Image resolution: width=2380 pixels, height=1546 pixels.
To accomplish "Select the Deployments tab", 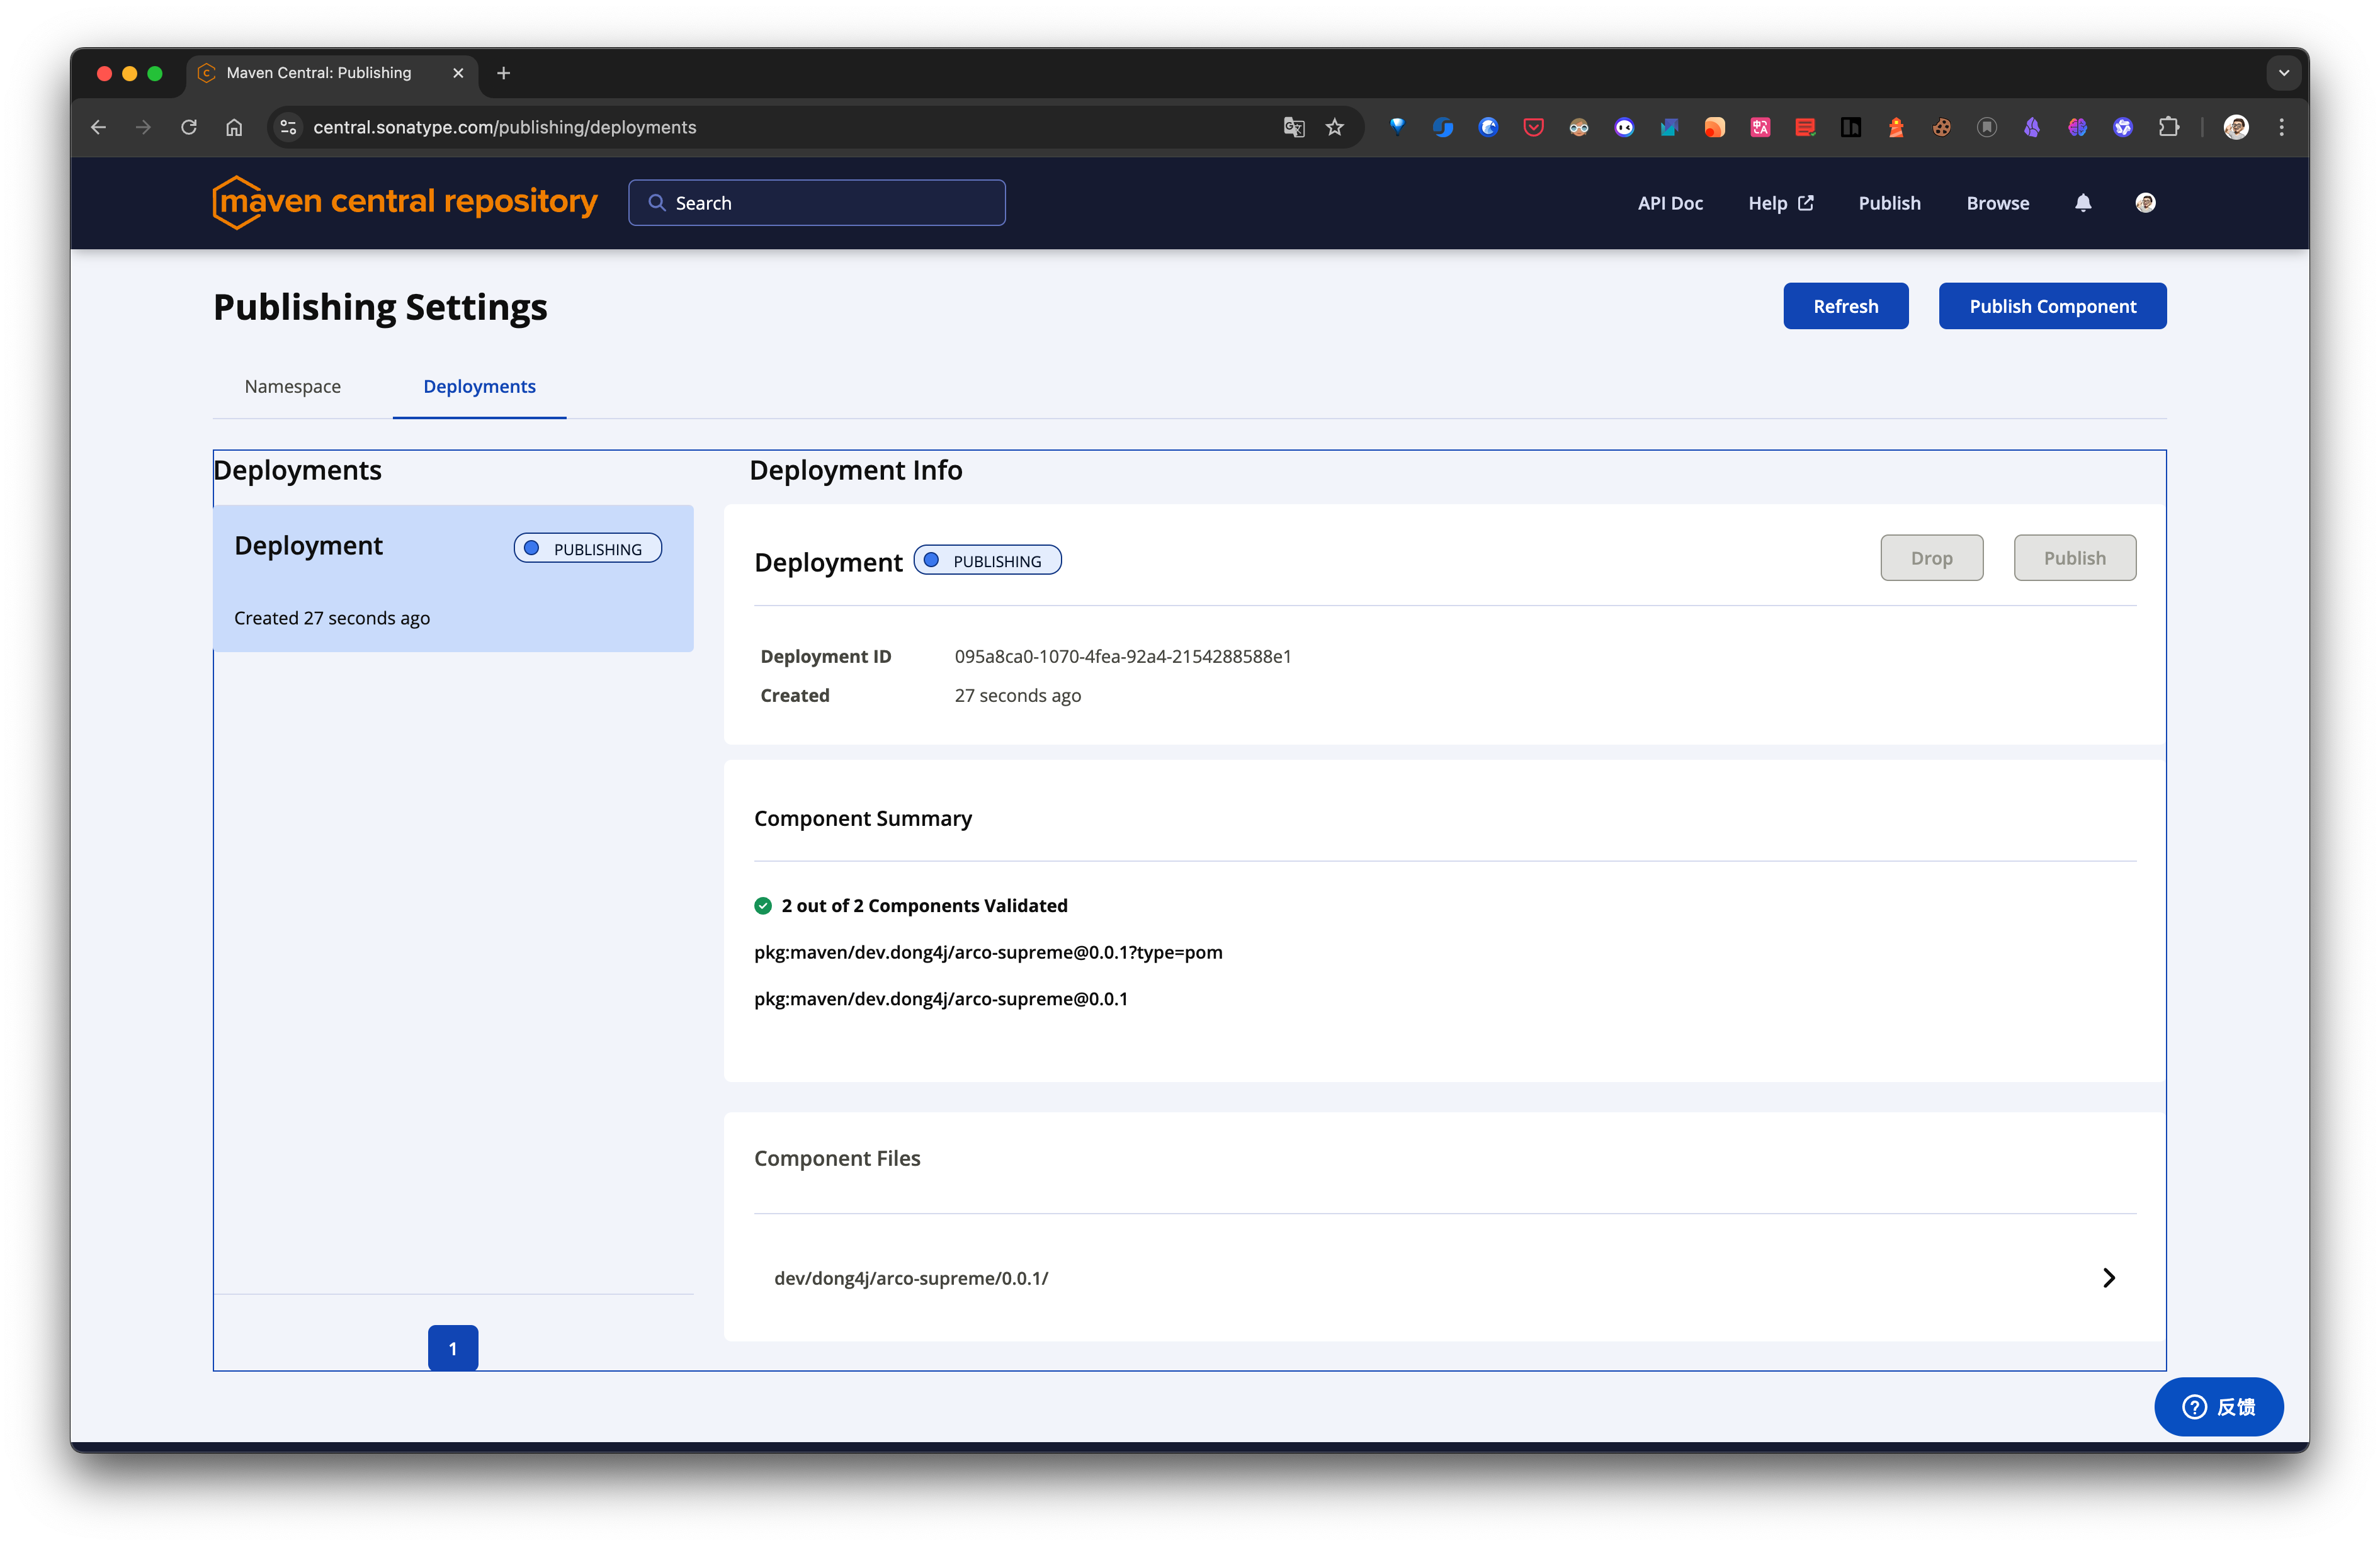I will [x=479, y=386].
